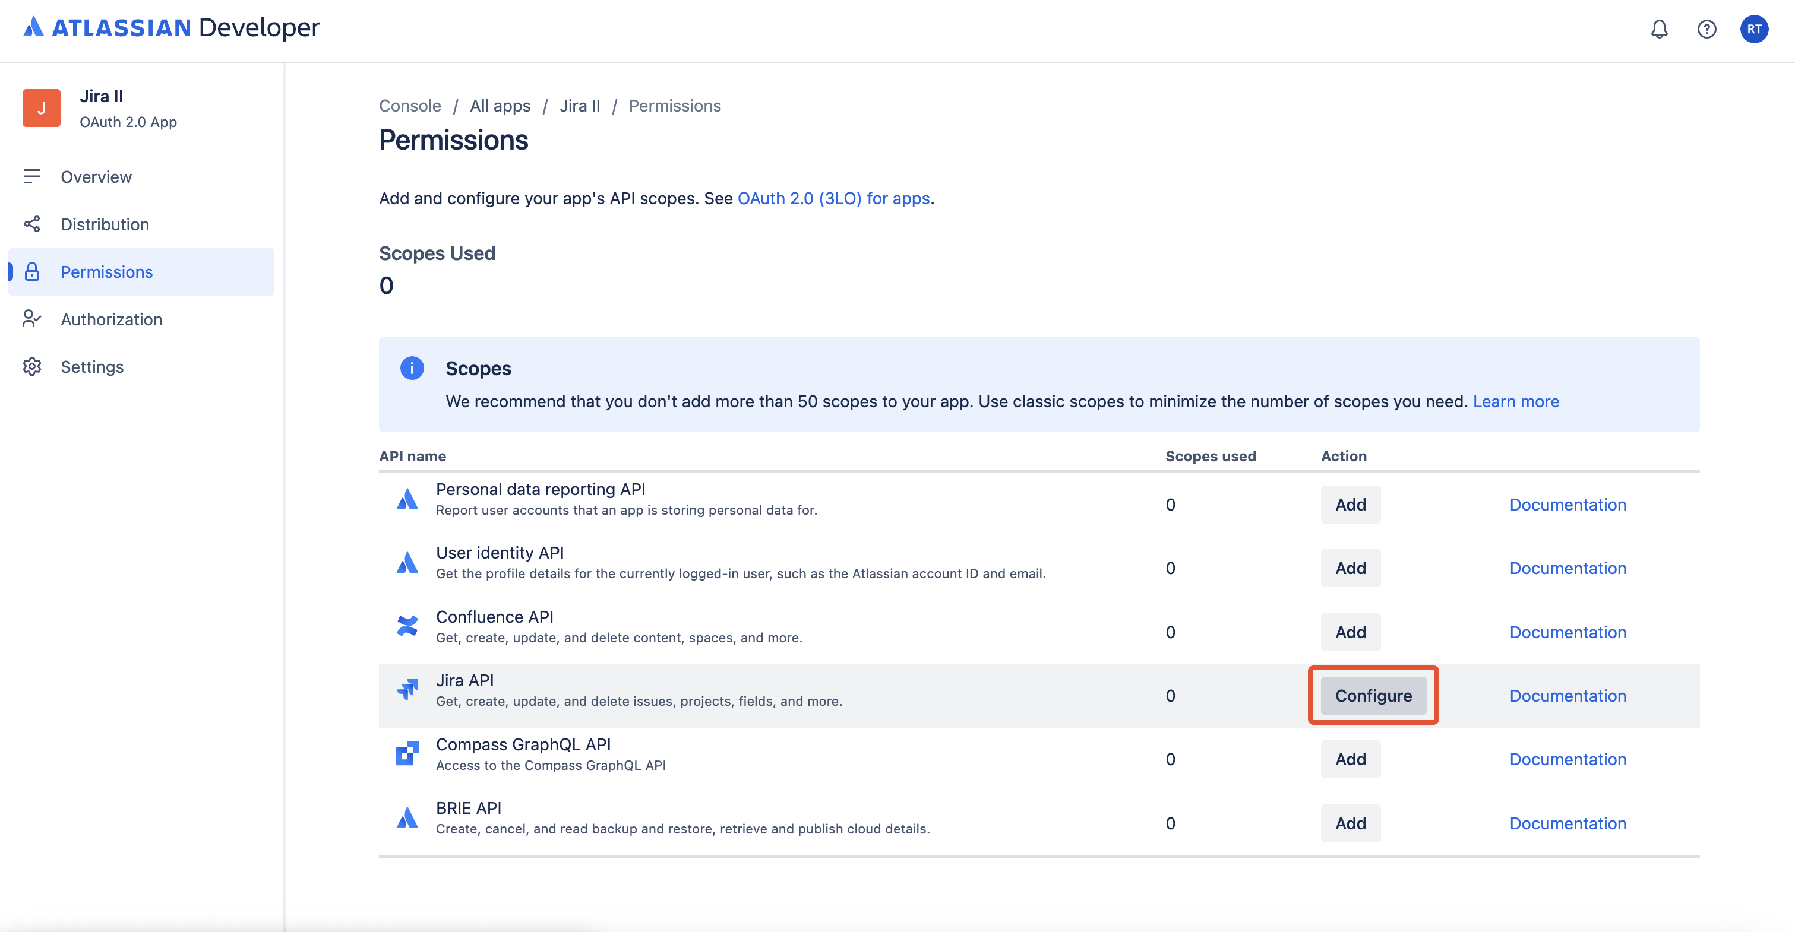This screenshot has width=1795, height=932.
Task: Click the Jira II app avatar icon
Action: 41,108
